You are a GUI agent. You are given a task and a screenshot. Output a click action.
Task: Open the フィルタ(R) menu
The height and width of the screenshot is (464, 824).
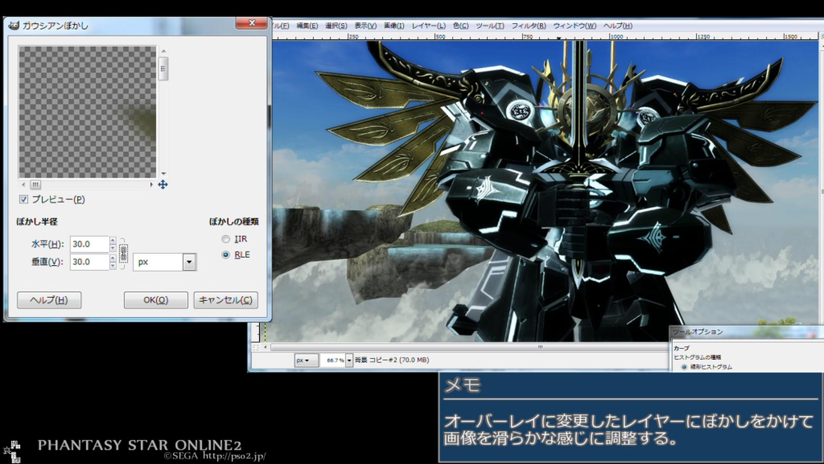coord(529,25)
